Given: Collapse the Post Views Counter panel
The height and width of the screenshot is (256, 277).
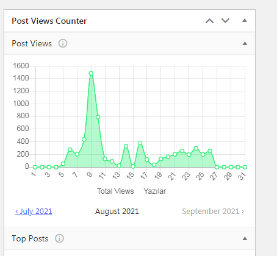Looking at the screenshot, I should pos(245,20).
